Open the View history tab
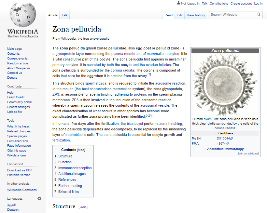 click(196, 15)
